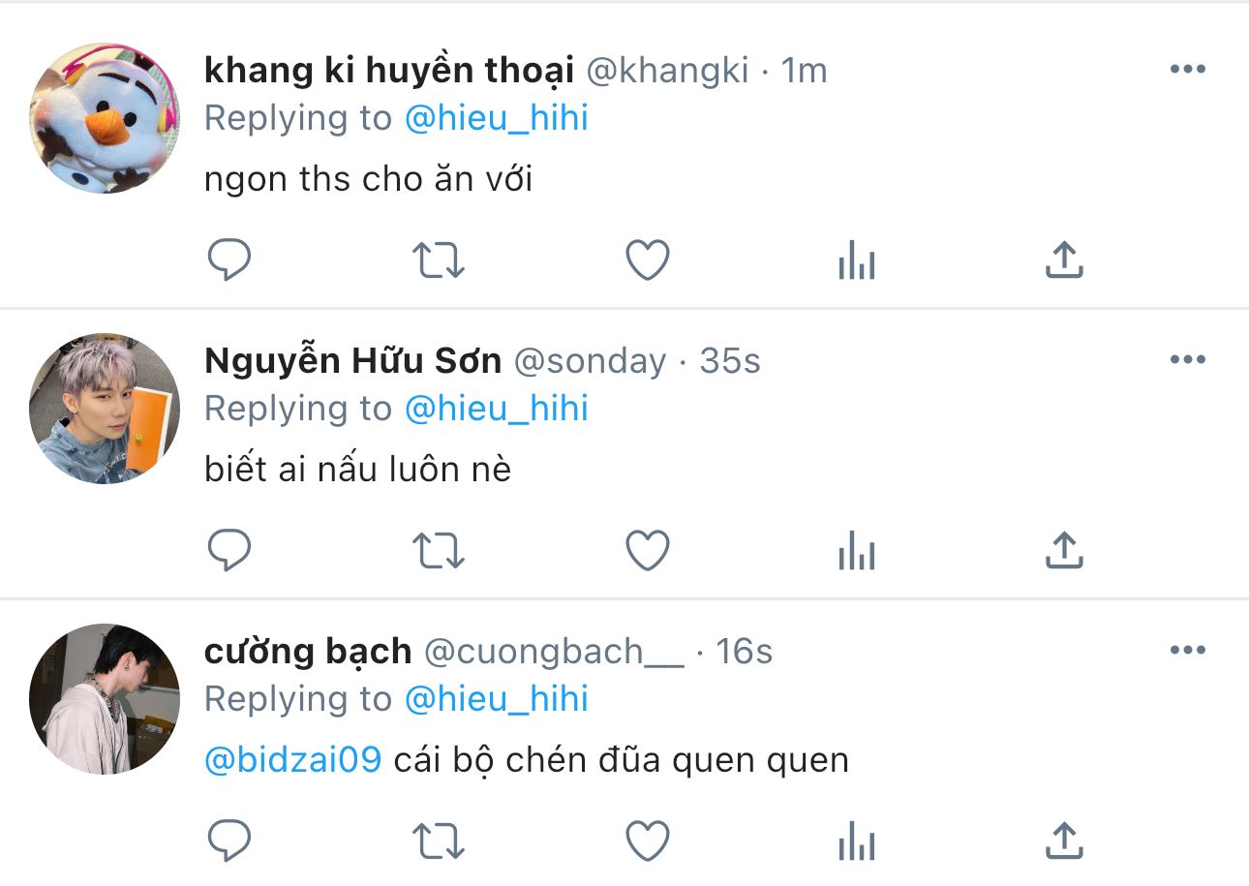
Task: Open more options on Nguyễn Hữu Sơn's tweet
Action: pyautogui.click(x=1187, y=360)
